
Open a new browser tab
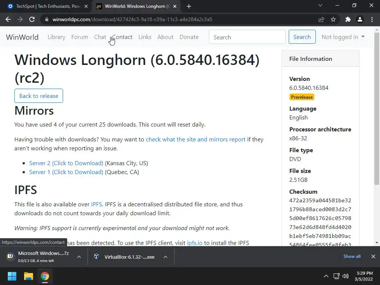(x=189, y=6)
